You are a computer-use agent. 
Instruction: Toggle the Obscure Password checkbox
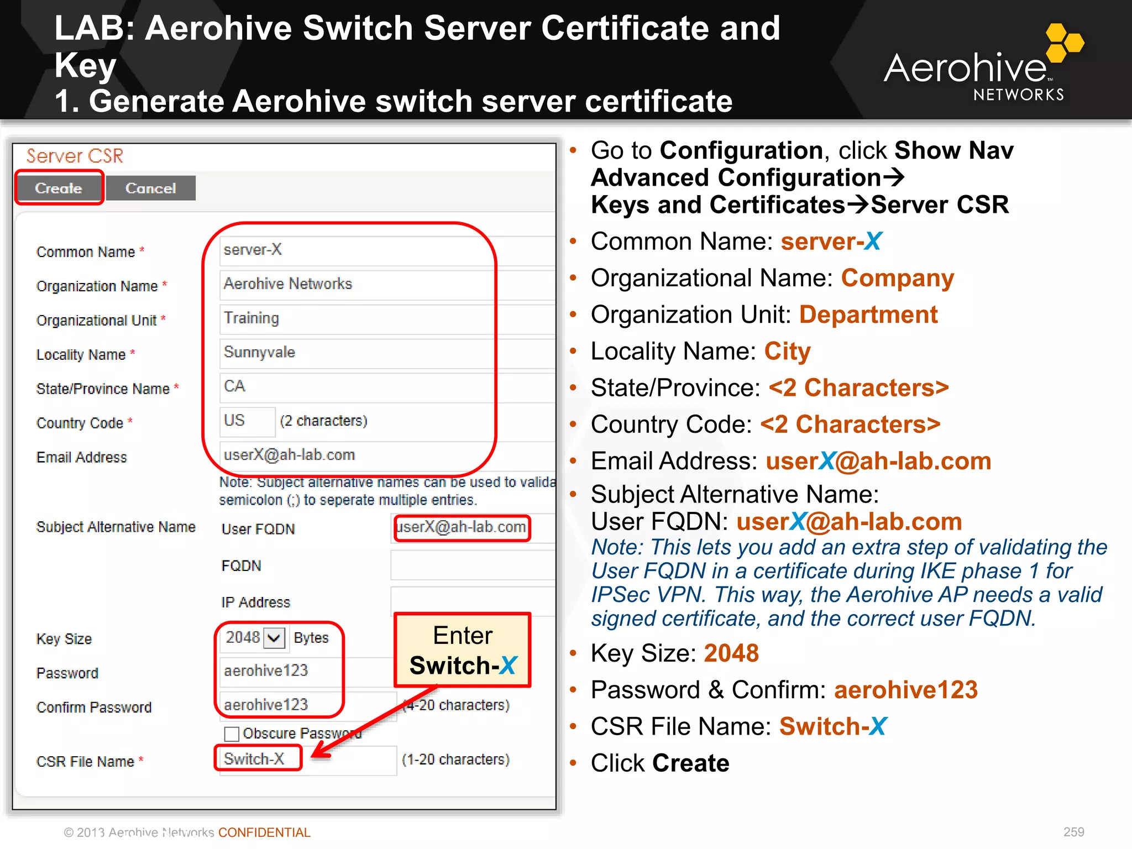[232, 734]
